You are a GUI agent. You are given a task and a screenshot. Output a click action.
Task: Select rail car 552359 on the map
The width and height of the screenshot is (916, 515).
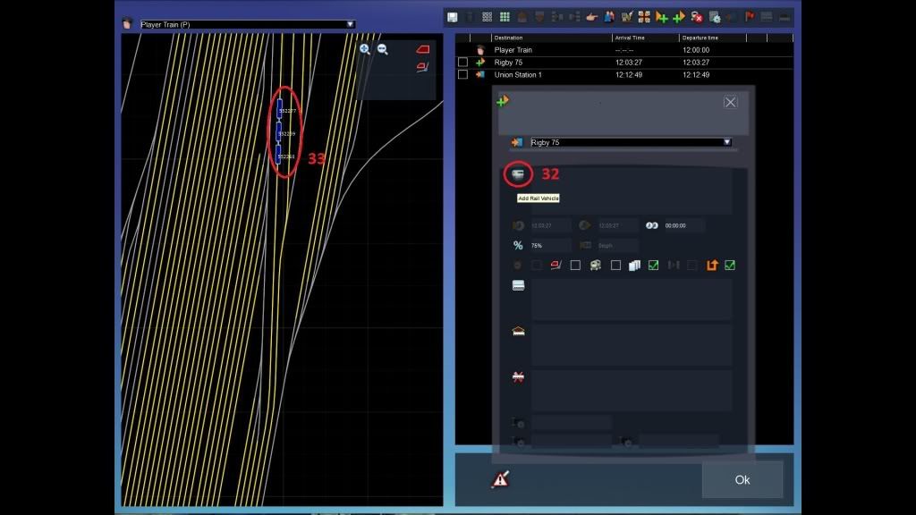279,132
